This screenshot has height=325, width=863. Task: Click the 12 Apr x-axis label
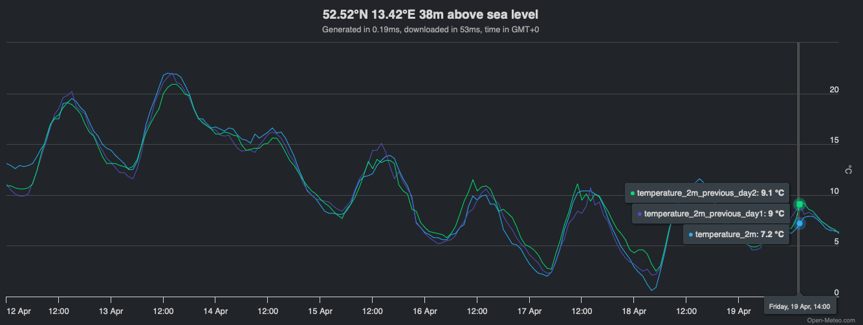pyautogui.click(x=19, y=311)
